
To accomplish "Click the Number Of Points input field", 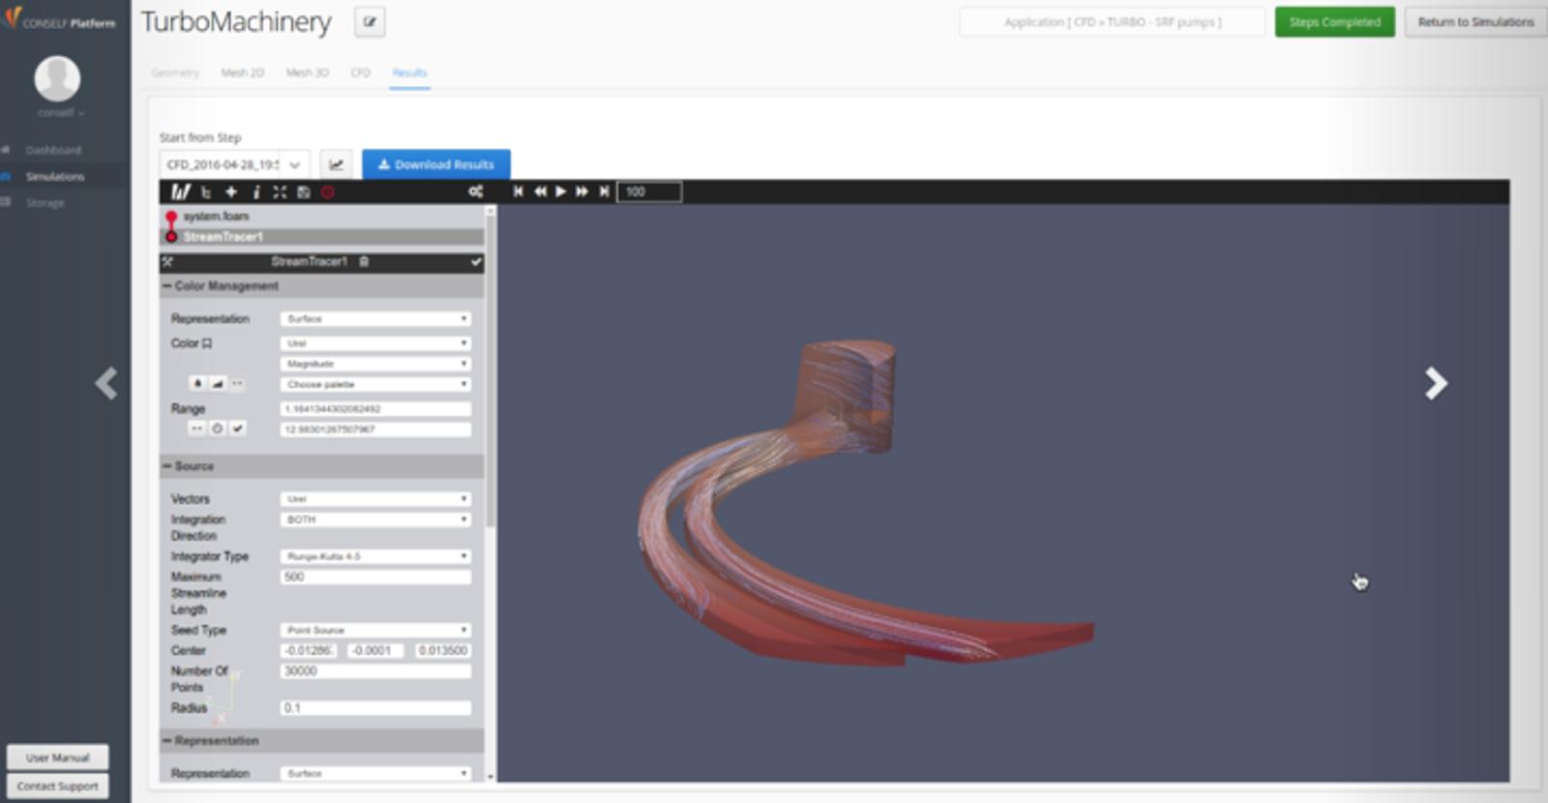I will pyautogui.click(x=375, y=671).
